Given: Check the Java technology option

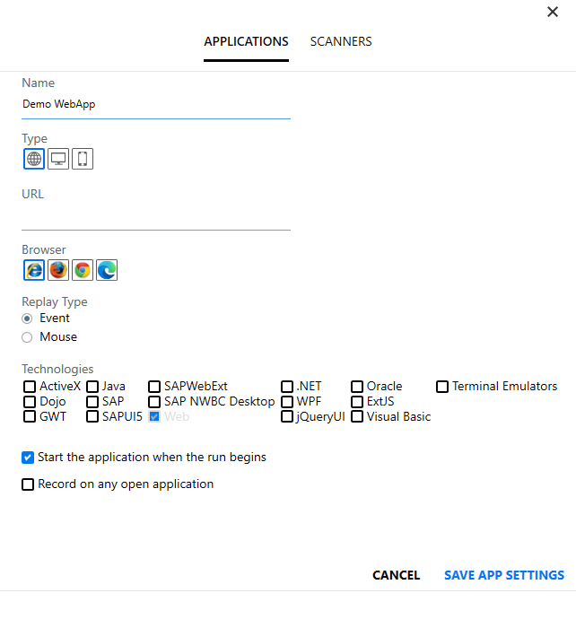Looking at the screenshot, I should [x=92, y=387].
